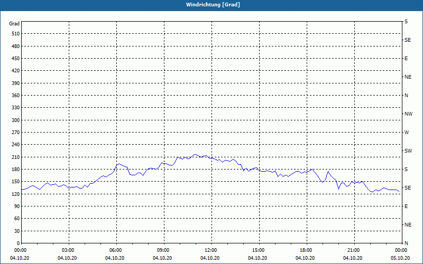Screen dimensions: 423x264
Task: Select the y-axis value '330'
Action: tap(16, 108)
